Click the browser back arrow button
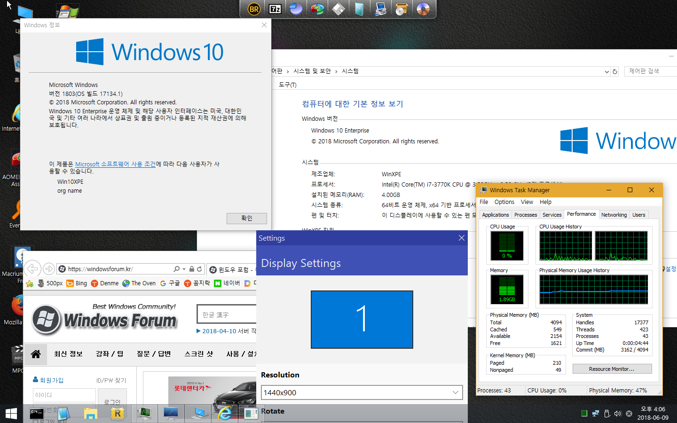The width and height of the screenshot is (677, 423). pos(32,269)
